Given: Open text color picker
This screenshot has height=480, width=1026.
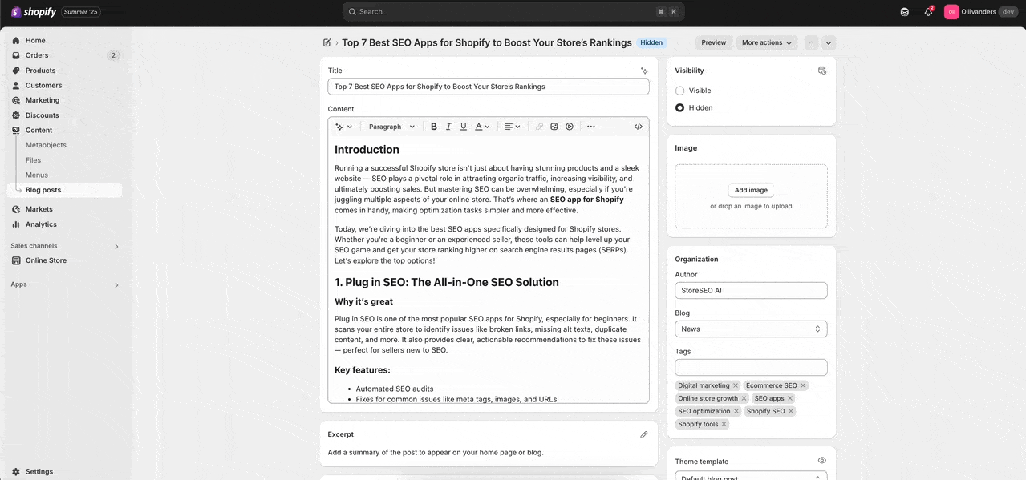Looking at the screenshot, I should [481, 127].
